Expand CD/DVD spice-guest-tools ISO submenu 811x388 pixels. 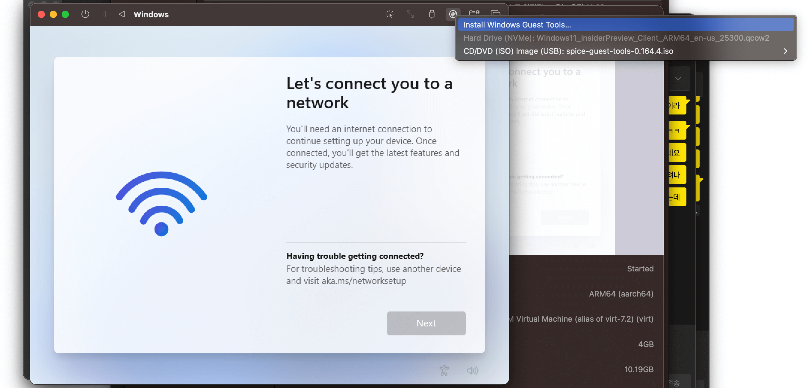point(785,51)
